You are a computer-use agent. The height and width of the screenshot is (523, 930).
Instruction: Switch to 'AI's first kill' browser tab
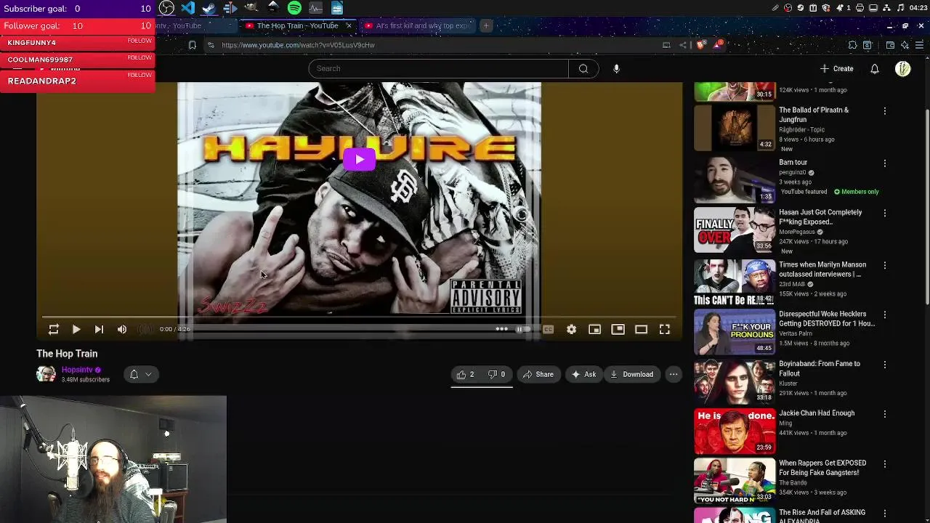pos(418,25)
